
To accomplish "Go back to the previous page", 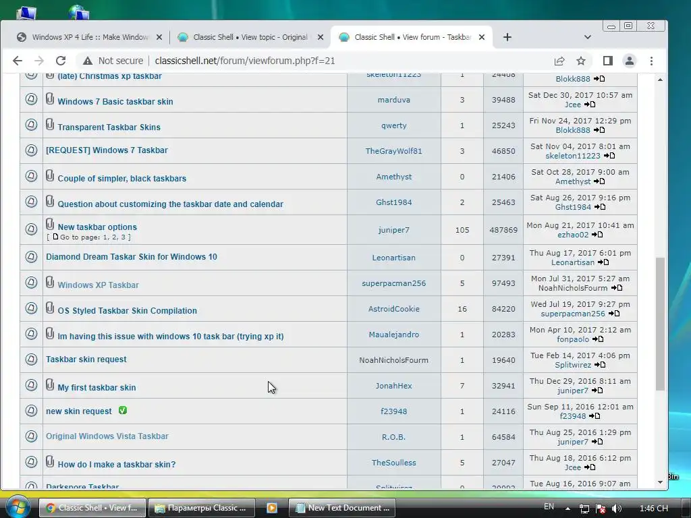I will (x=17, y=61).
